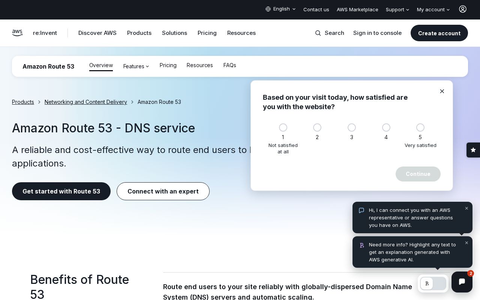Click the Create account button

click(439, 33)
